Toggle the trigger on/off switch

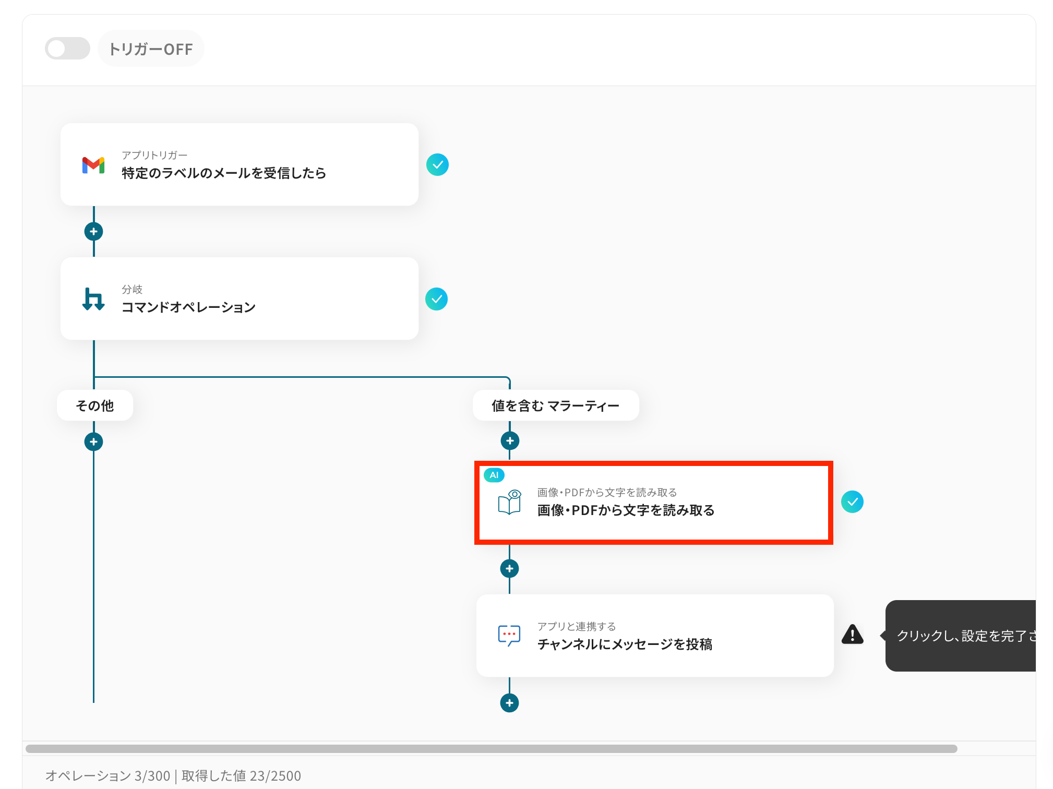coord(67,49)
